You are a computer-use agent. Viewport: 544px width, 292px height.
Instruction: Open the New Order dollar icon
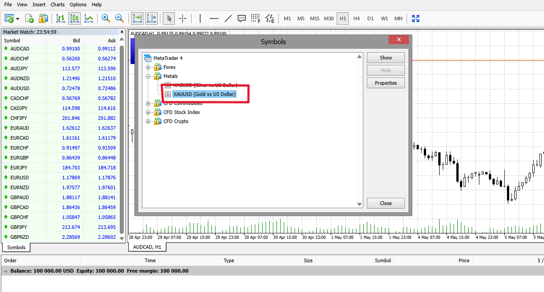click(x=43, y=18)
